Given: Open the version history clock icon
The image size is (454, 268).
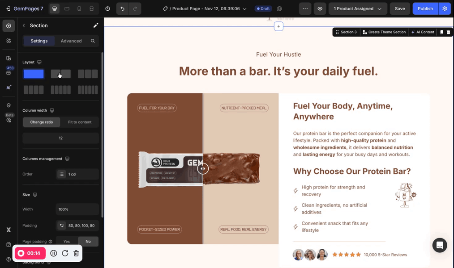Looking at the screenshot, I should click(107, 8).
